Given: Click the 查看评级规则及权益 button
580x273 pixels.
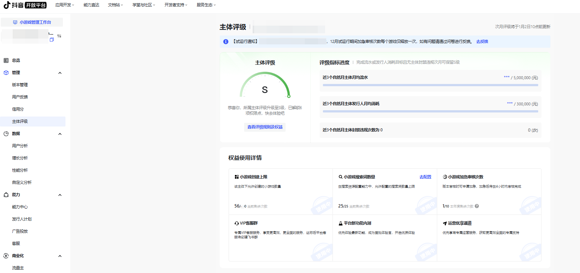Looking at the screenshot, I should coord(265,127).
